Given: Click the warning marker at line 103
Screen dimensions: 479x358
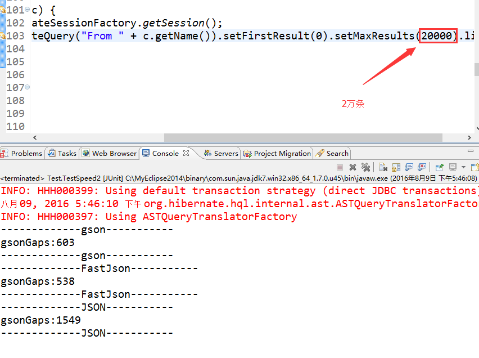Looking at the screenshot, I should pyautogui.click(x=3, y=36).
